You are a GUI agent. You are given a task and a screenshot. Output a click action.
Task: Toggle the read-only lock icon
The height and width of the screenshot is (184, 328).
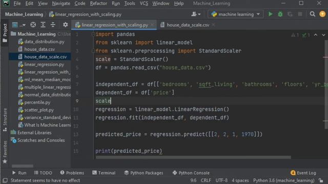pos(321,180)
